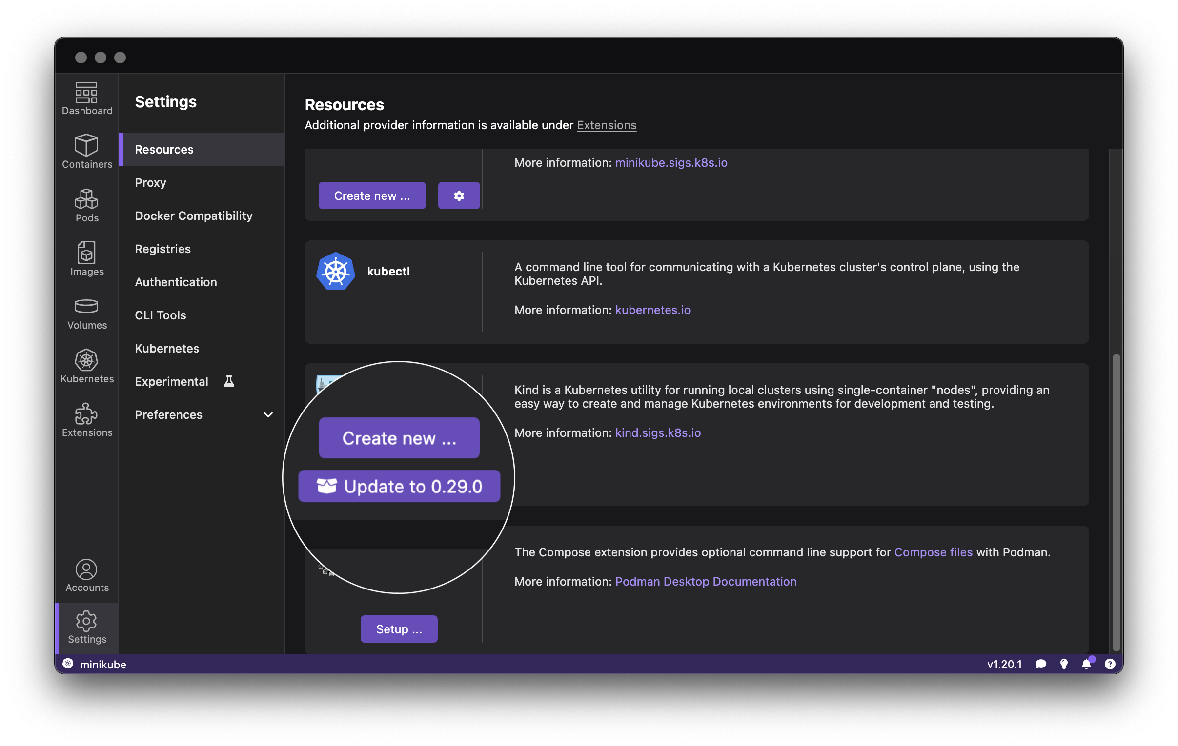1178x746 pixels.
Task: Update Kind to version 0.29.0
Action: tap(399, 486)
